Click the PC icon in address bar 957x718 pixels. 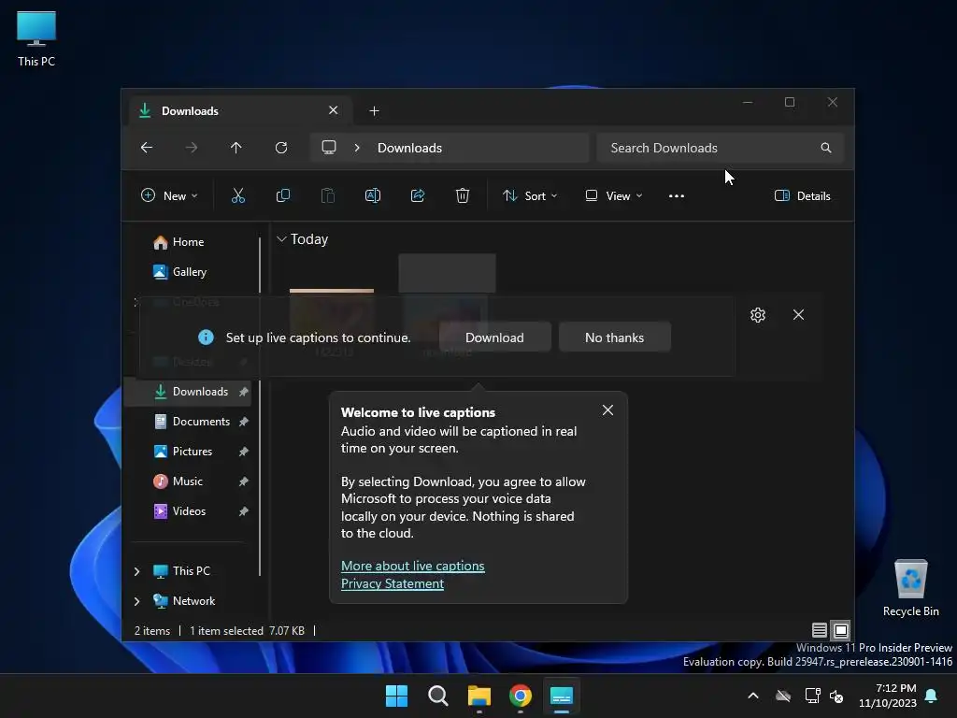329,148
